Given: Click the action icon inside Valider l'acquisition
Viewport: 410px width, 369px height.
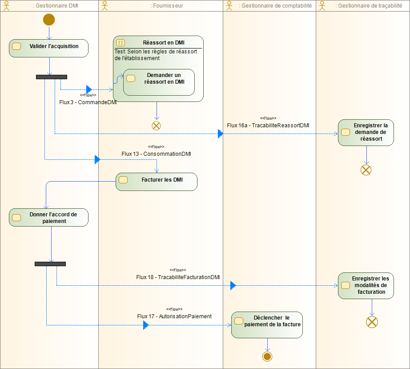Looking at the screenshot, I should [x=17, y=46].
